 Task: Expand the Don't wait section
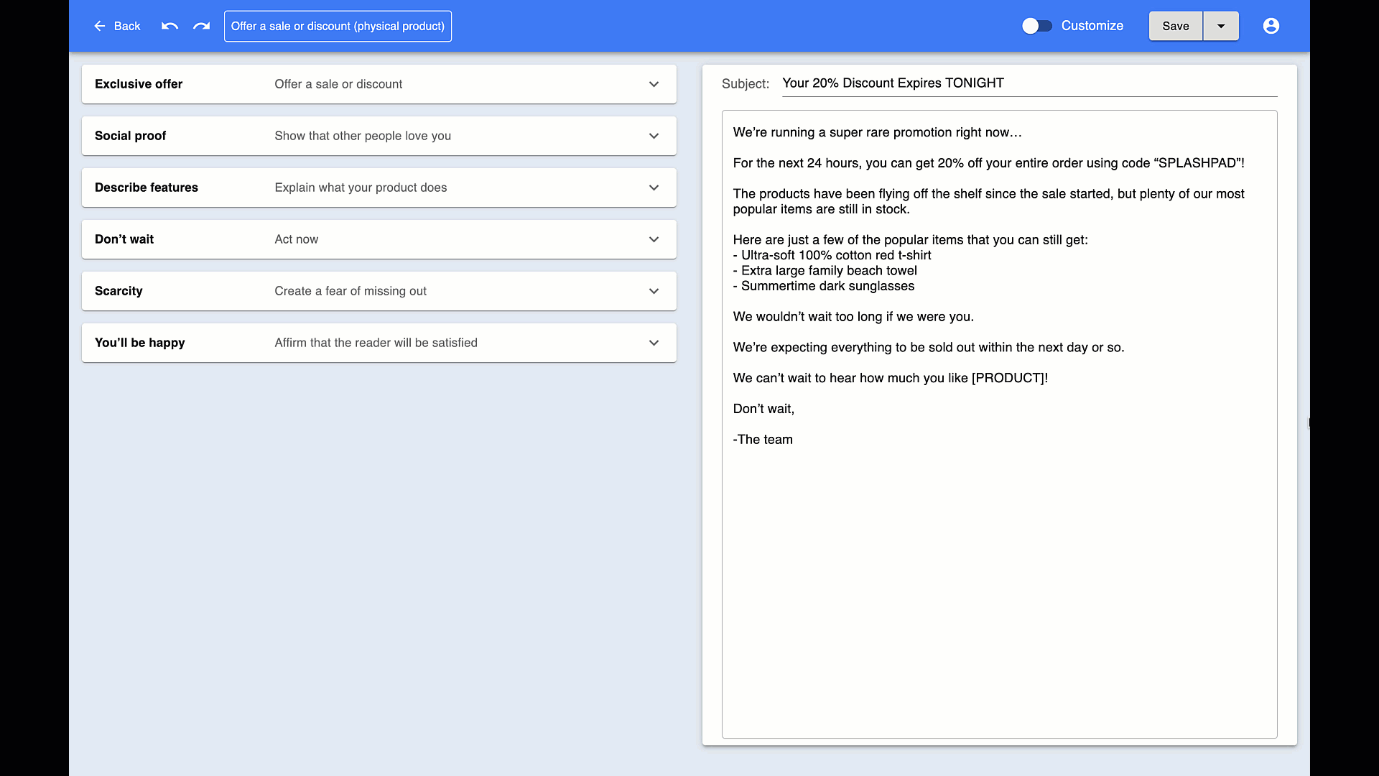tap(654, 239)
